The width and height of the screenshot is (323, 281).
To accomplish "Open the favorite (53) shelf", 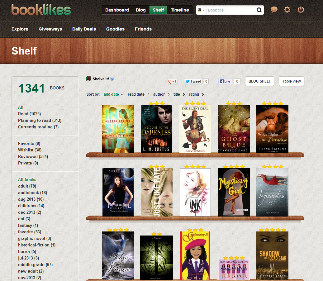I will point(30,232).
